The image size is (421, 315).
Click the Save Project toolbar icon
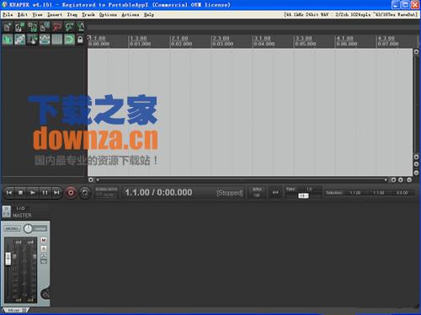[32, 27]
